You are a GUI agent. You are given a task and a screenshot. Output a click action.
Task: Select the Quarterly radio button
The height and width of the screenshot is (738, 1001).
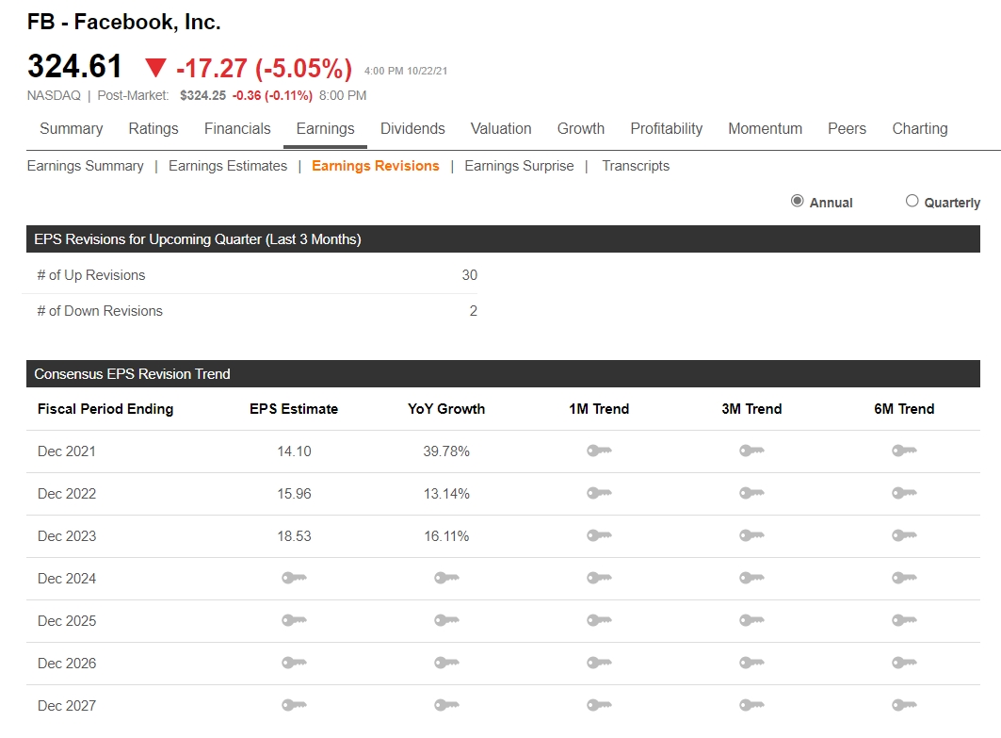(x=912, y=201)
